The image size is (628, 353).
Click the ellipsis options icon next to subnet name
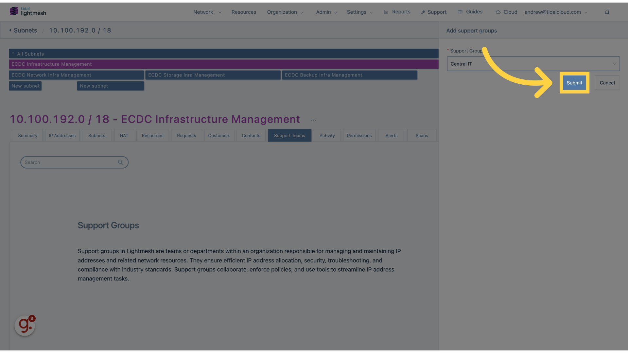[x=314, y=120]
